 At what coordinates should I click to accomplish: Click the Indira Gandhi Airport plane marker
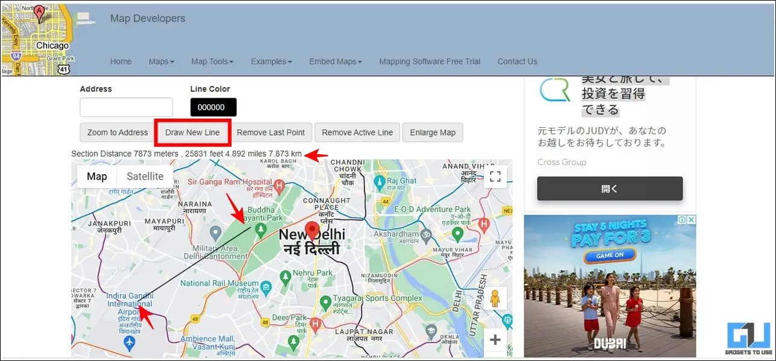pos(129,343)
